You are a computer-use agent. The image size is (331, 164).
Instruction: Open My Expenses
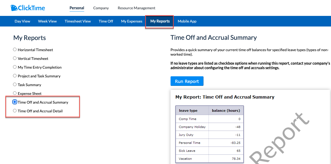pyautogui.click(x=131, y=21)
